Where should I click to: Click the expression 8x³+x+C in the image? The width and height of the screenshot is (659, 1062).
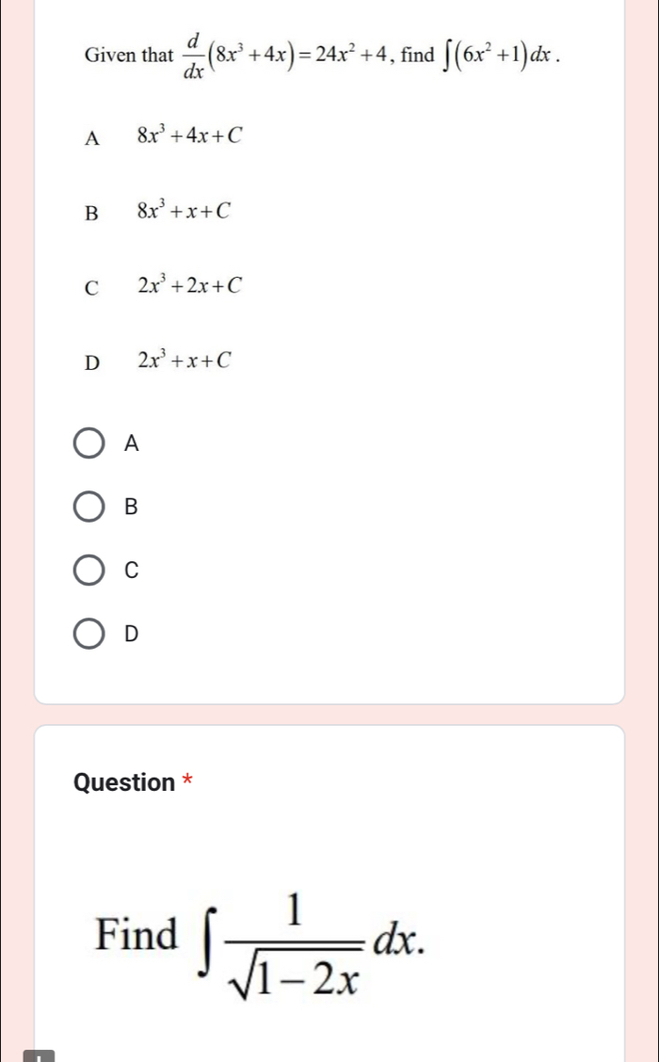pos(183,211)
